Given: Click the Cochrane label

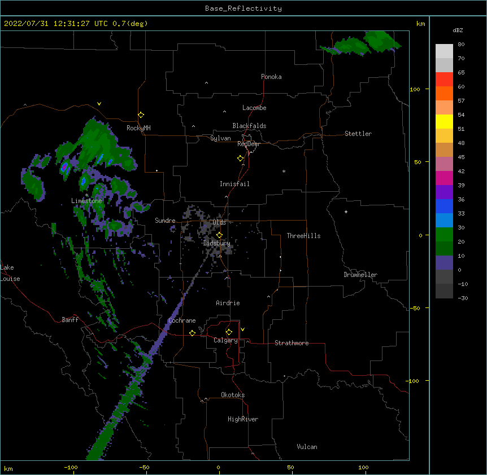Looking at the screenshot, I should point(182,320).
